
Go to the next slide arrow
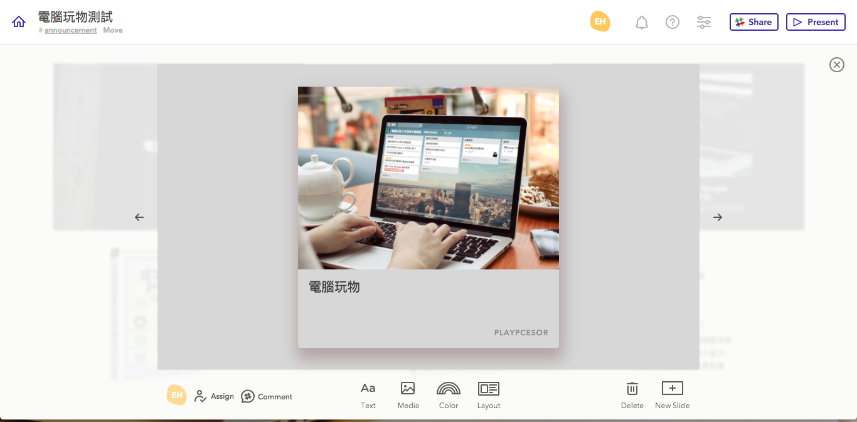718,217
